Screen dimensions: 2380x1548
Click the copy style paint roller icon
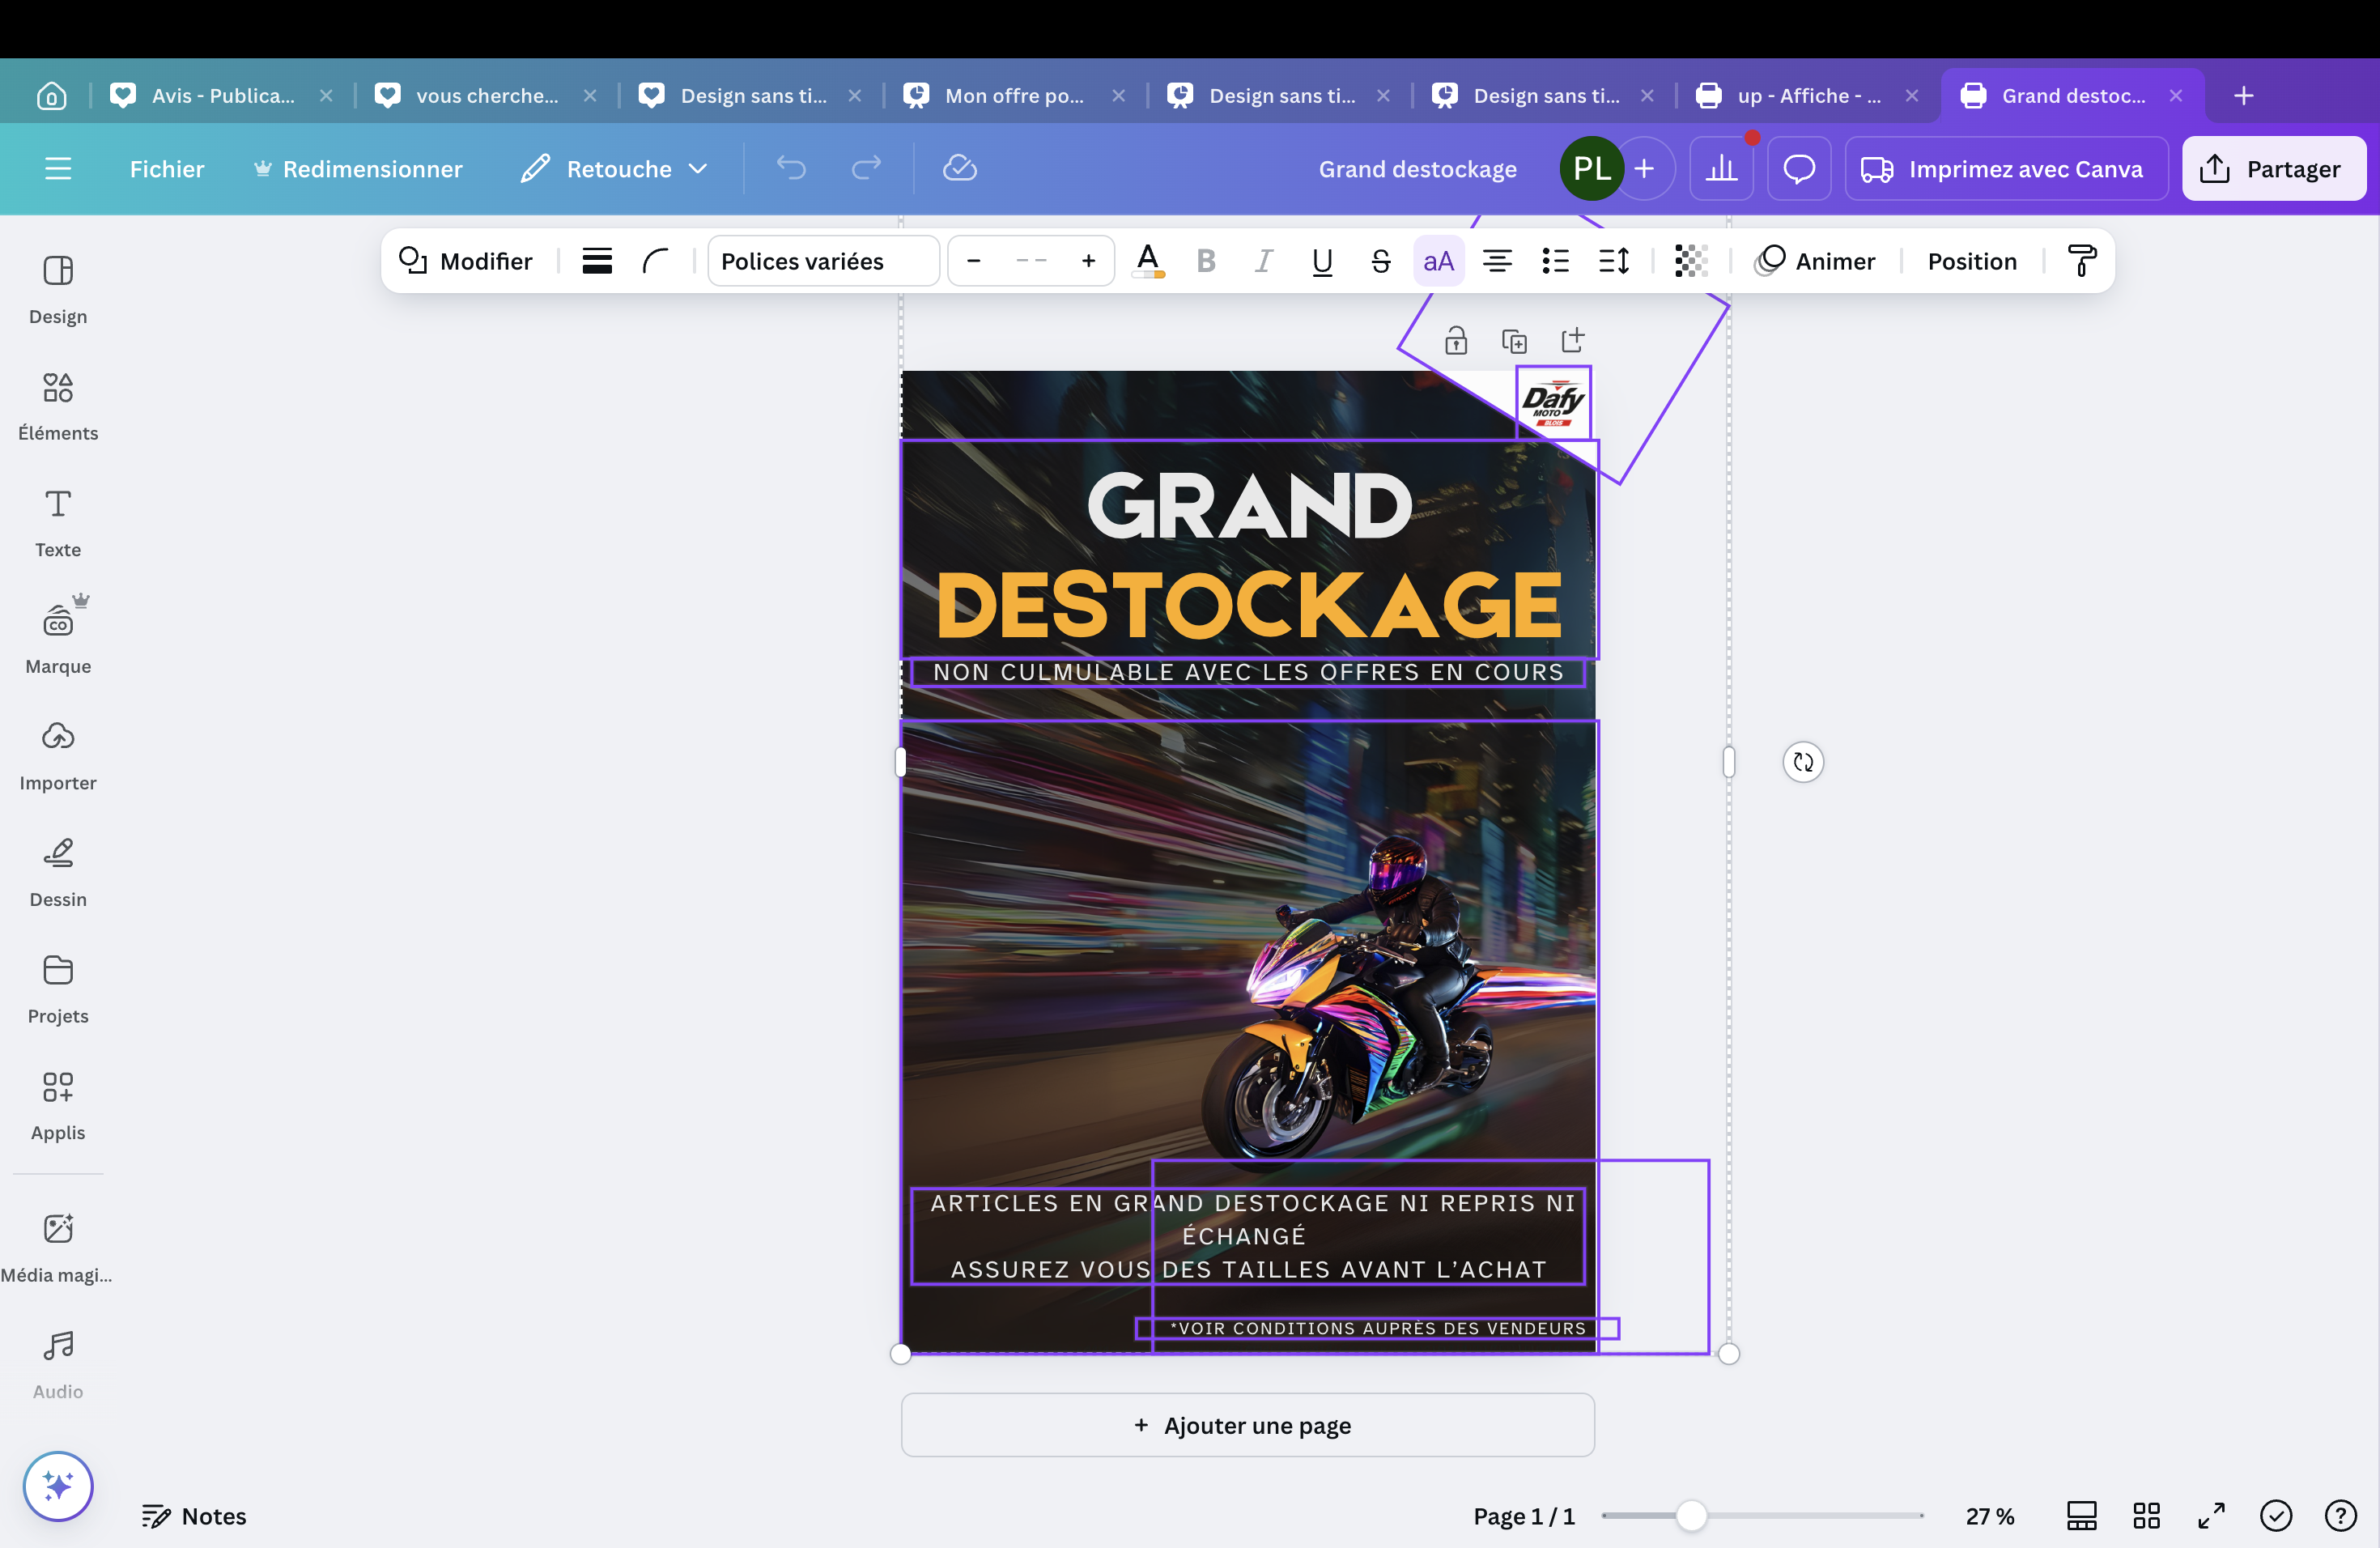pyautogui.click(x=2082, y=261)
